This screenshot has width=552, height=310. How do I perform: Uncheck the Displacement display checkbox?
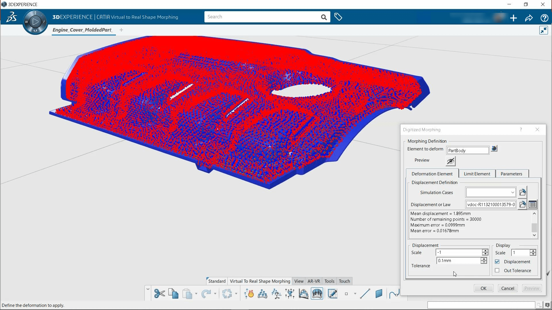point(497,261)
